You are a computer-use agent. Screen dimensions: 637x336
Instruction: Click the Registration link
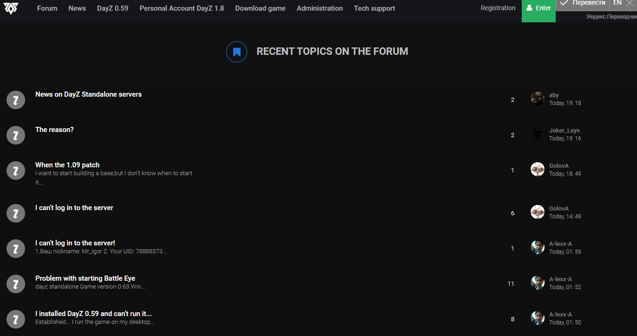pos(498,8)
